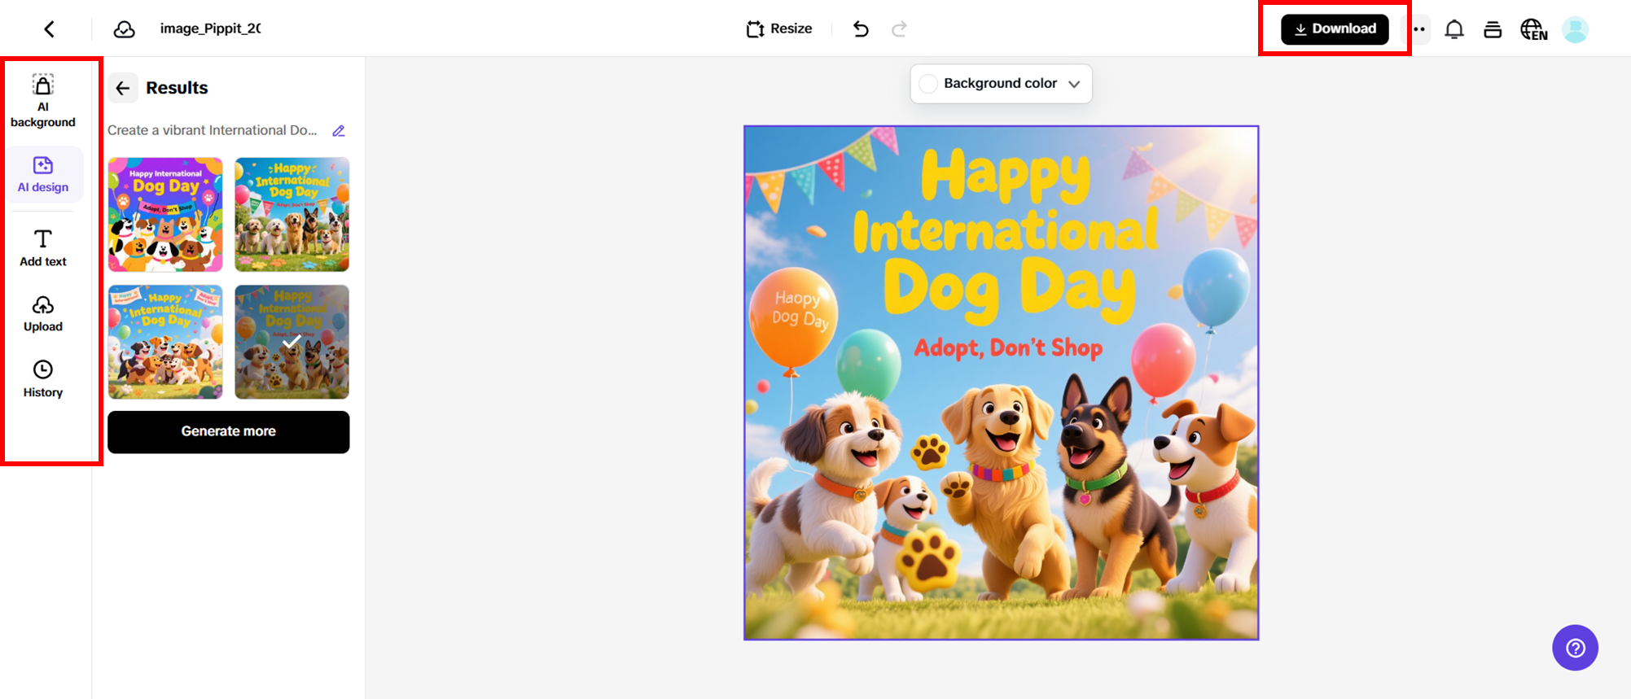
Task: Click the white background color circle
Action: (928, 84)
